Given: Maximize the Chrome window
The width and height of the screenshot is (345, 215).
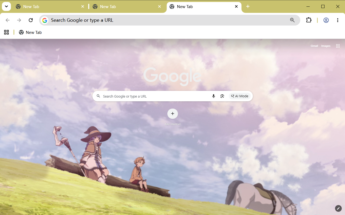Looking at the screenshot, I should coord(323,6).
